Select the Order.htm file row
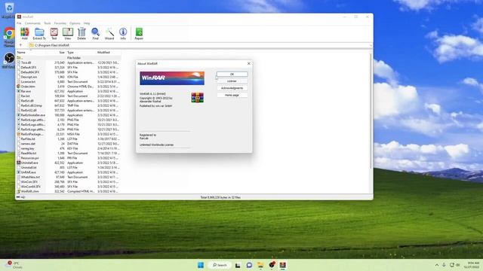The image size is (483, 271). (x=68, y=87)
